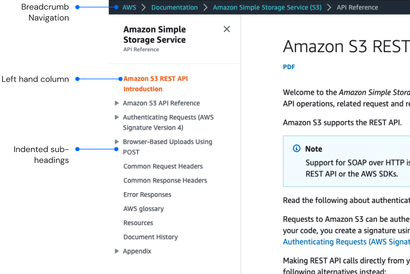Image resolution: width=410 pixels, height=274 pixels.
Task: Expand Browser-Based Uploads Using POST
Action: pyautogui.click(x=117, y=142)
